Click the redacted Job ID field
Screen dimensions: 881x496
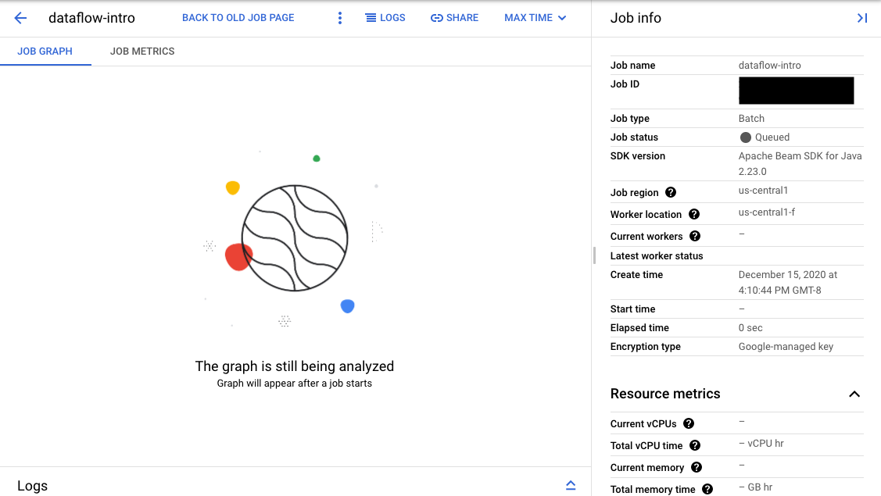(796, 91)
